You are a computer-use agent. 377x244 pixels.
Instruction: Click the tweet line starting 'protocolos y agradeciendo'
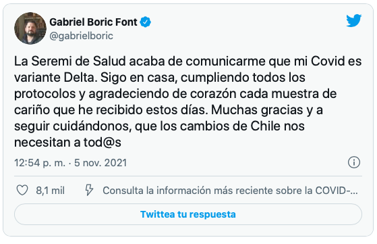(175, 94)
